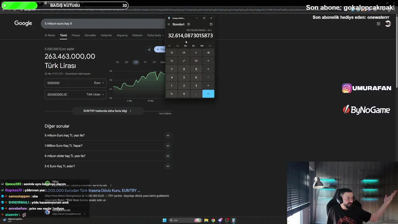Click the x squared key
The height and width of the screenshot is (224, 398).
point(184,61)
